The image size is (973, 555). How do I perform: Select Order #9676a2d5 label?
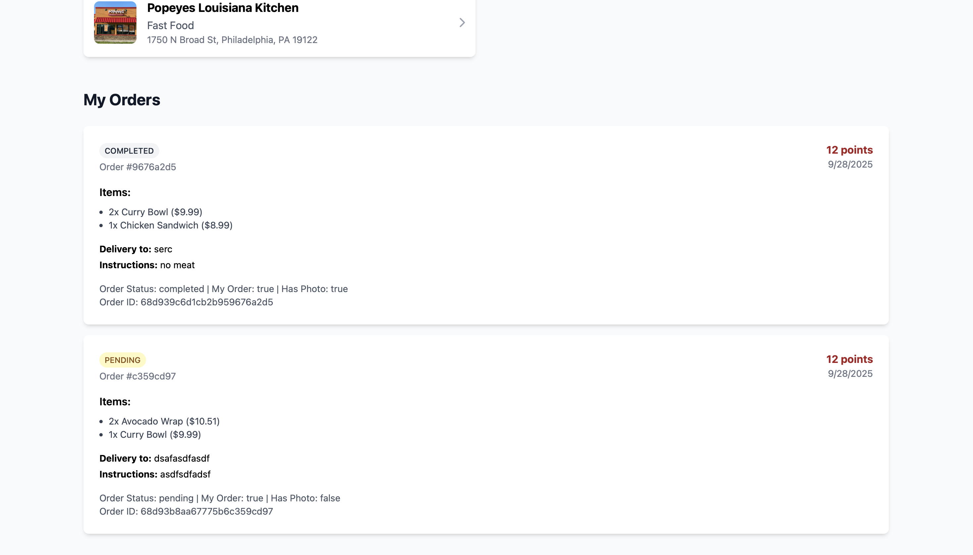point(137,167)
